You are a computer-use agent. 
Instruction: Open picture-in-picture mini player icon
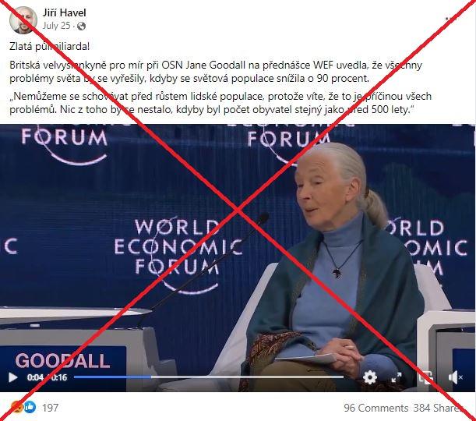(x=425, y=377)
